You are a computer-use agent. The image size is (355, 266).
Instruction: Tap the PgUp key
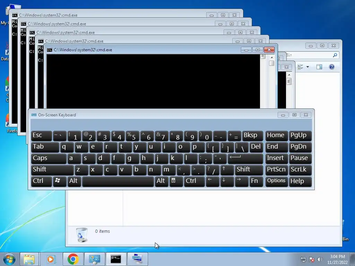tap(300, 136)
